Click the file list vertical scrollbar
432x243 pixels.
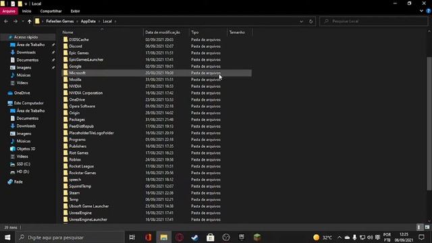(x=429, y=124)
